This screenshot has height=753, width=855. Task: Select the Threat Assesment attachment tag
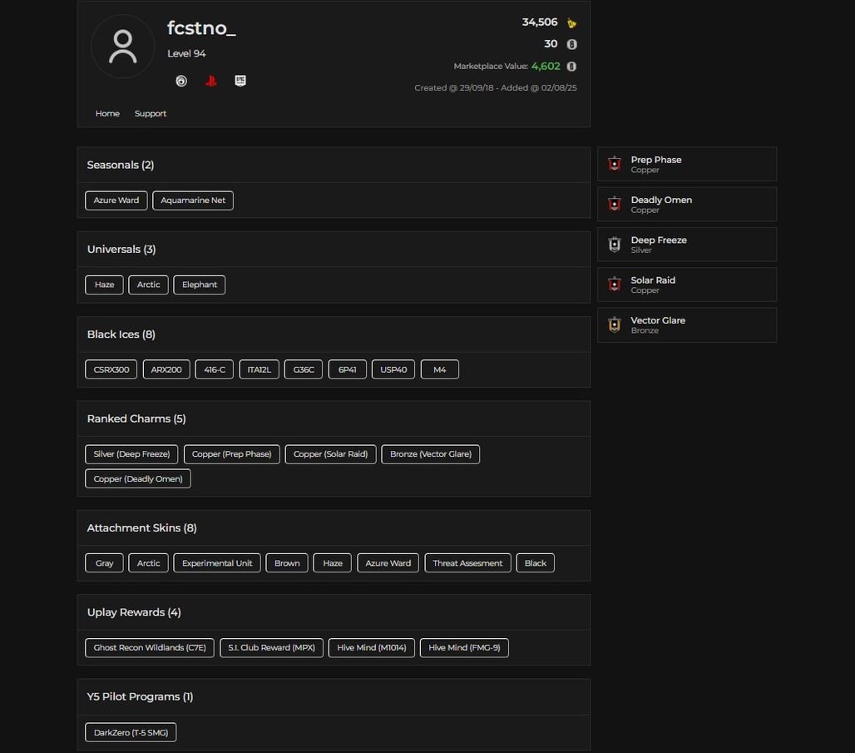point(468,563)
